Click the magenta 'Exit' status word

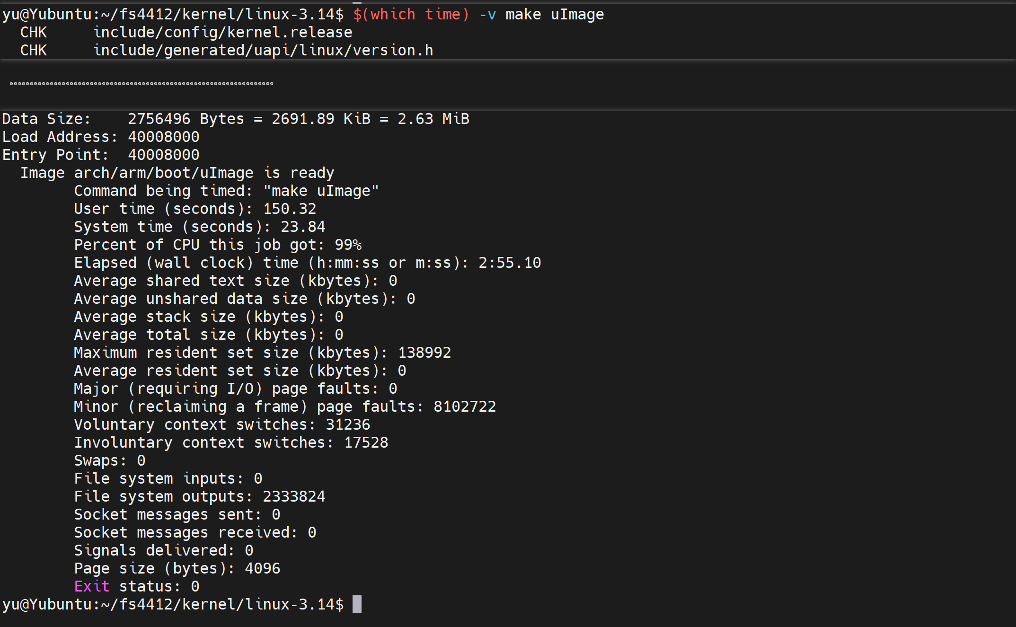pos(91,586)
